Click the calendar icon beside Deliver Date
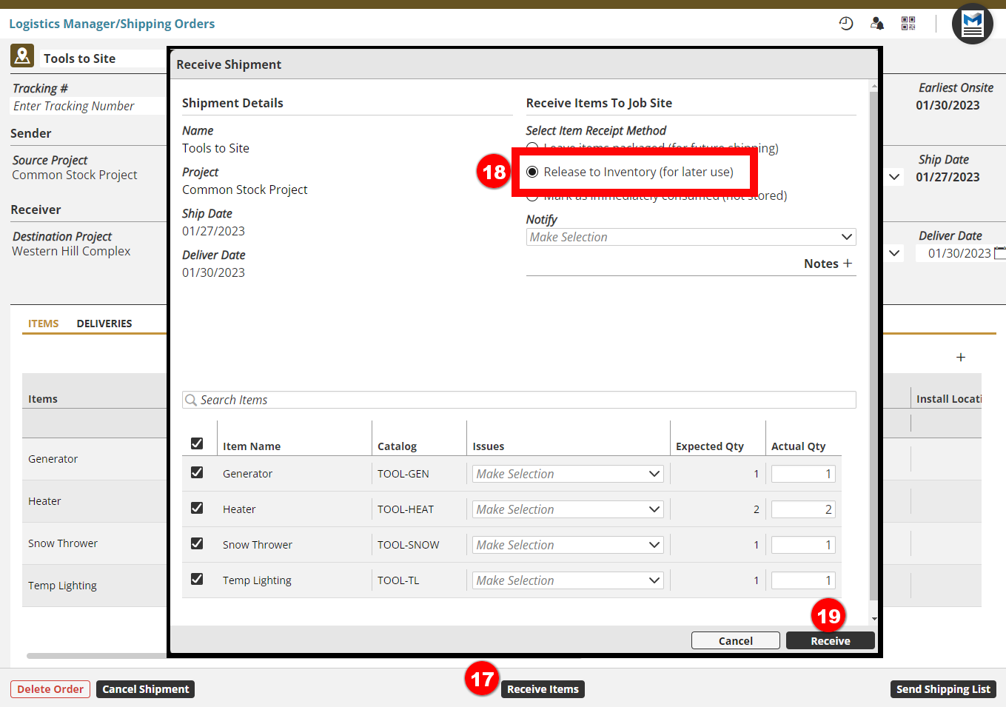 999,253
